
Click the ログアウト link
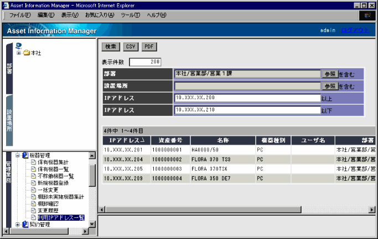(x=355, y=30)
